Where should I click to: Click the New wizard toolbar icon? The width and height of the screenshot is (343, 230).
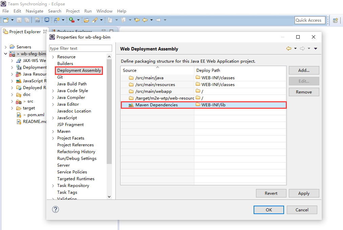(x=6, y=20)
